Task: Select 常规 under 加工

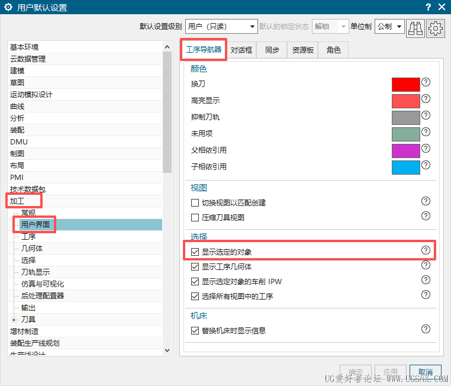Action: (x=28, y=213)
